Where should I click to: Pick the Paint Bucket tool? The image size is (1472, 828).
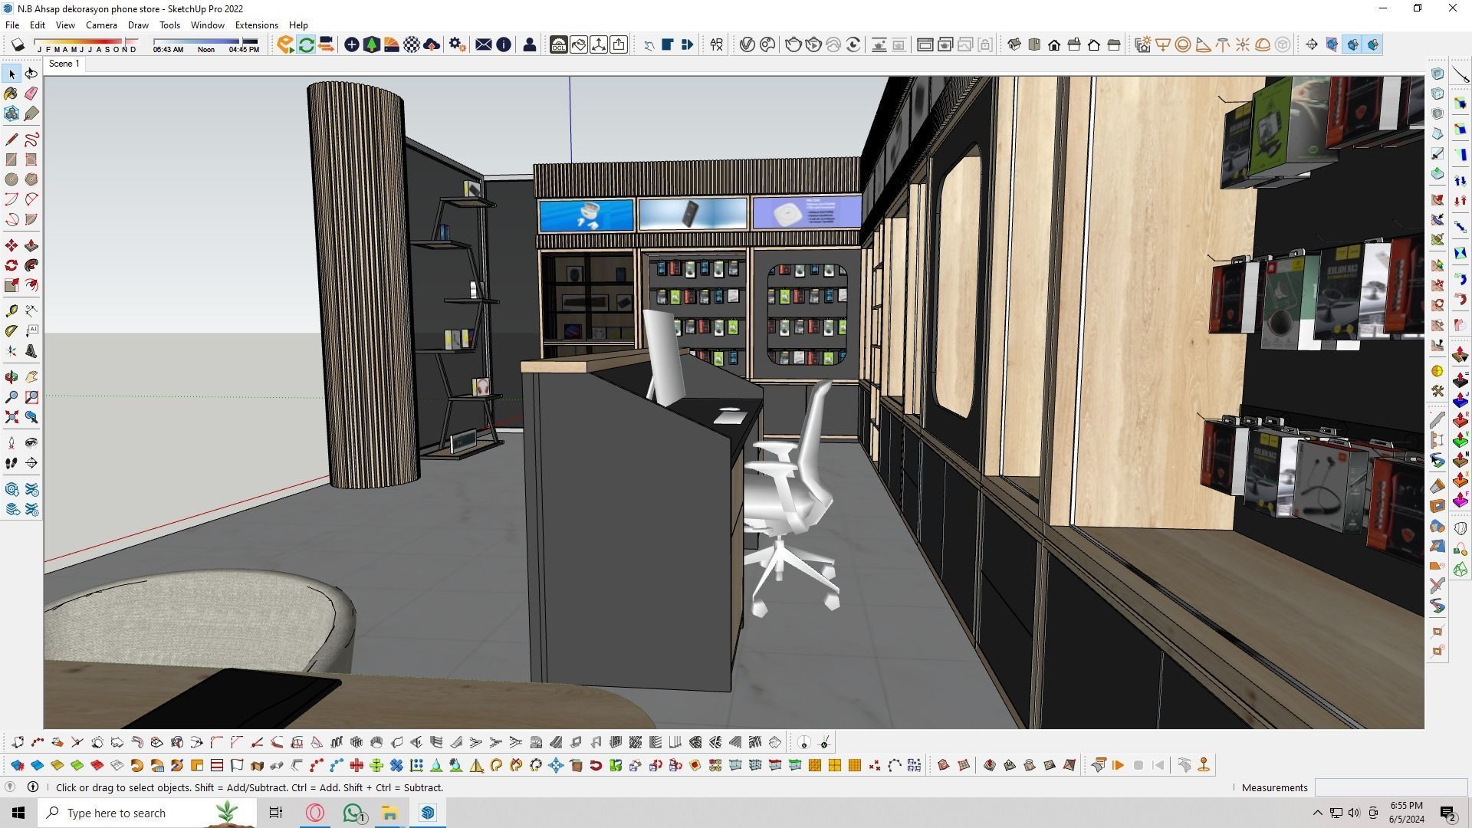pos(11,94)
